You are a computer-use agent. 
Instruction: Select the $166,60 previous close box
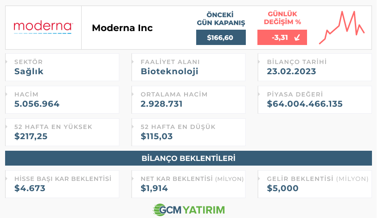pos(221,38)
